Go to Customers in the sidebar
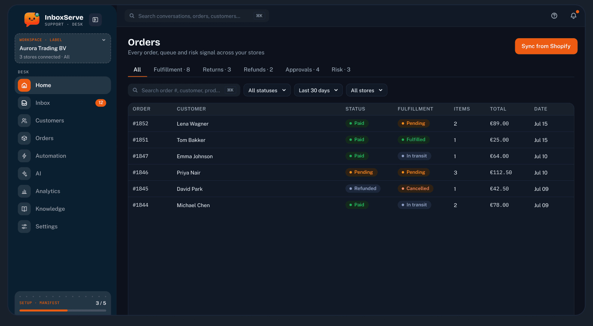 point(63,120)
